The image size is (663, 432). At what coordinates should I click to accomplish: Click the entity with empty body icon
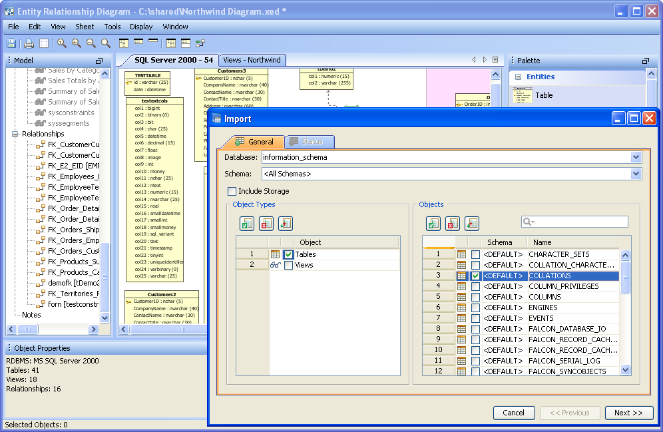tap(186, 43)
